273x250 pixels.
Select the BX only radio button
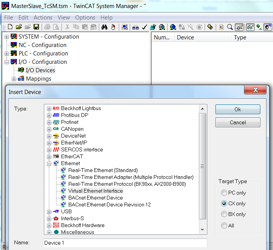point(224,214)
